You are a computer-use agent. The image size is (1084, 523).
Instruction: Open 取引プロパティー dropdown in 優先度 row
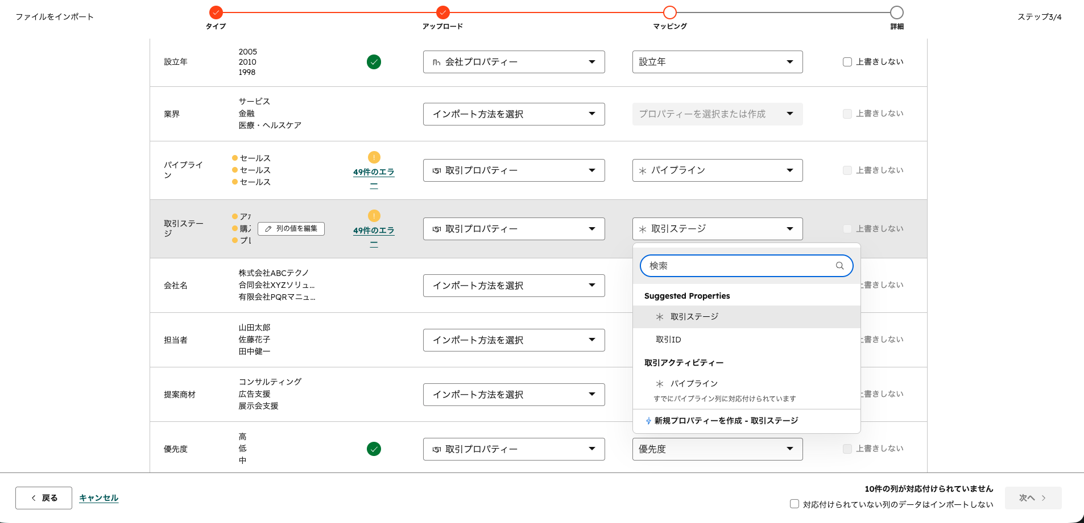pyautogui.click(x=514, y=449)
